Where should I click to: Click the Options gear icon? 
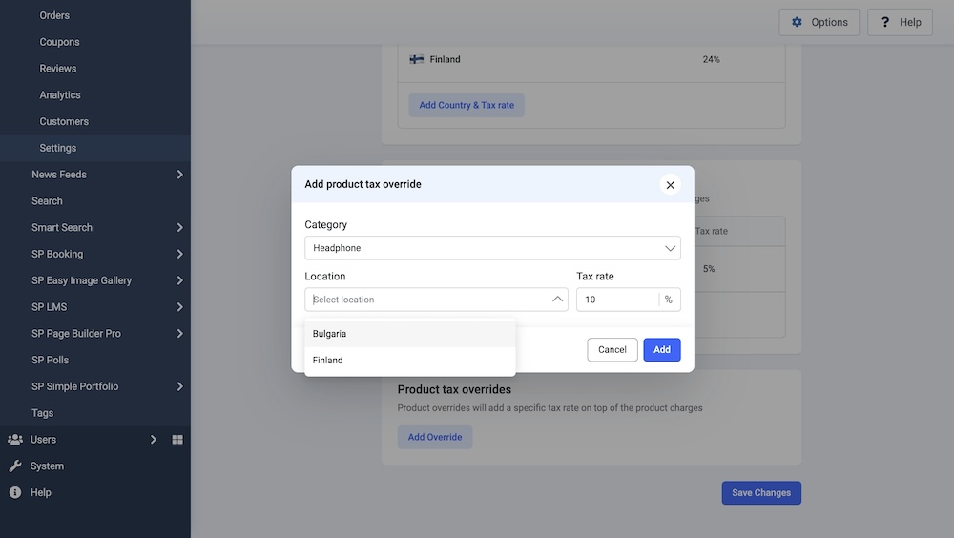(x=798, y=22)
